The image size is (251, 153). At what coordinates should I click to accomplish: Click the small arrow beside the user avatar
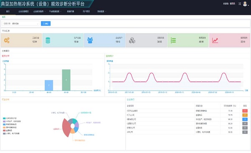click(248, 5)
